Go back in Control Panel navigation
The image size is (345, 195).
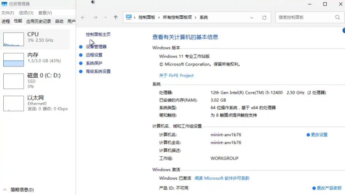[83, 18]
